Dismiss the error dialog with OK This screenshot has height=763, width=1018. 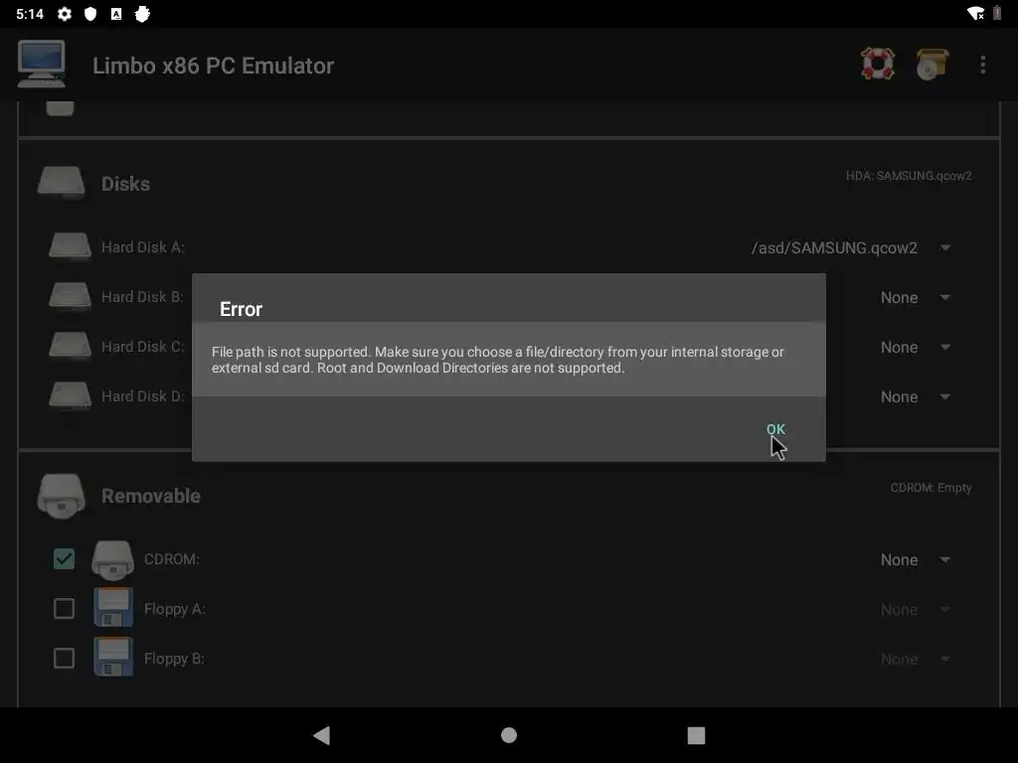[775, 429]
